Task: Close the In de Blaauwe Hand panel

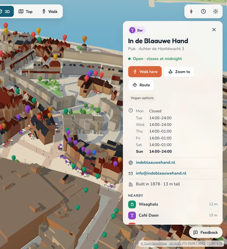Action: click(x=214, y=30)
